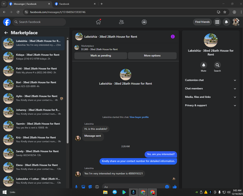Open the $1,000 Marketplace listing link
Viewport: 243px width, 196px height.
tap(100, 49)
